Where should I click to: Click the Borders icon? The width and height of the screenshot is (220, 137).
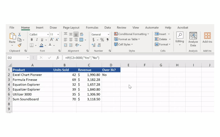point(32,45)
